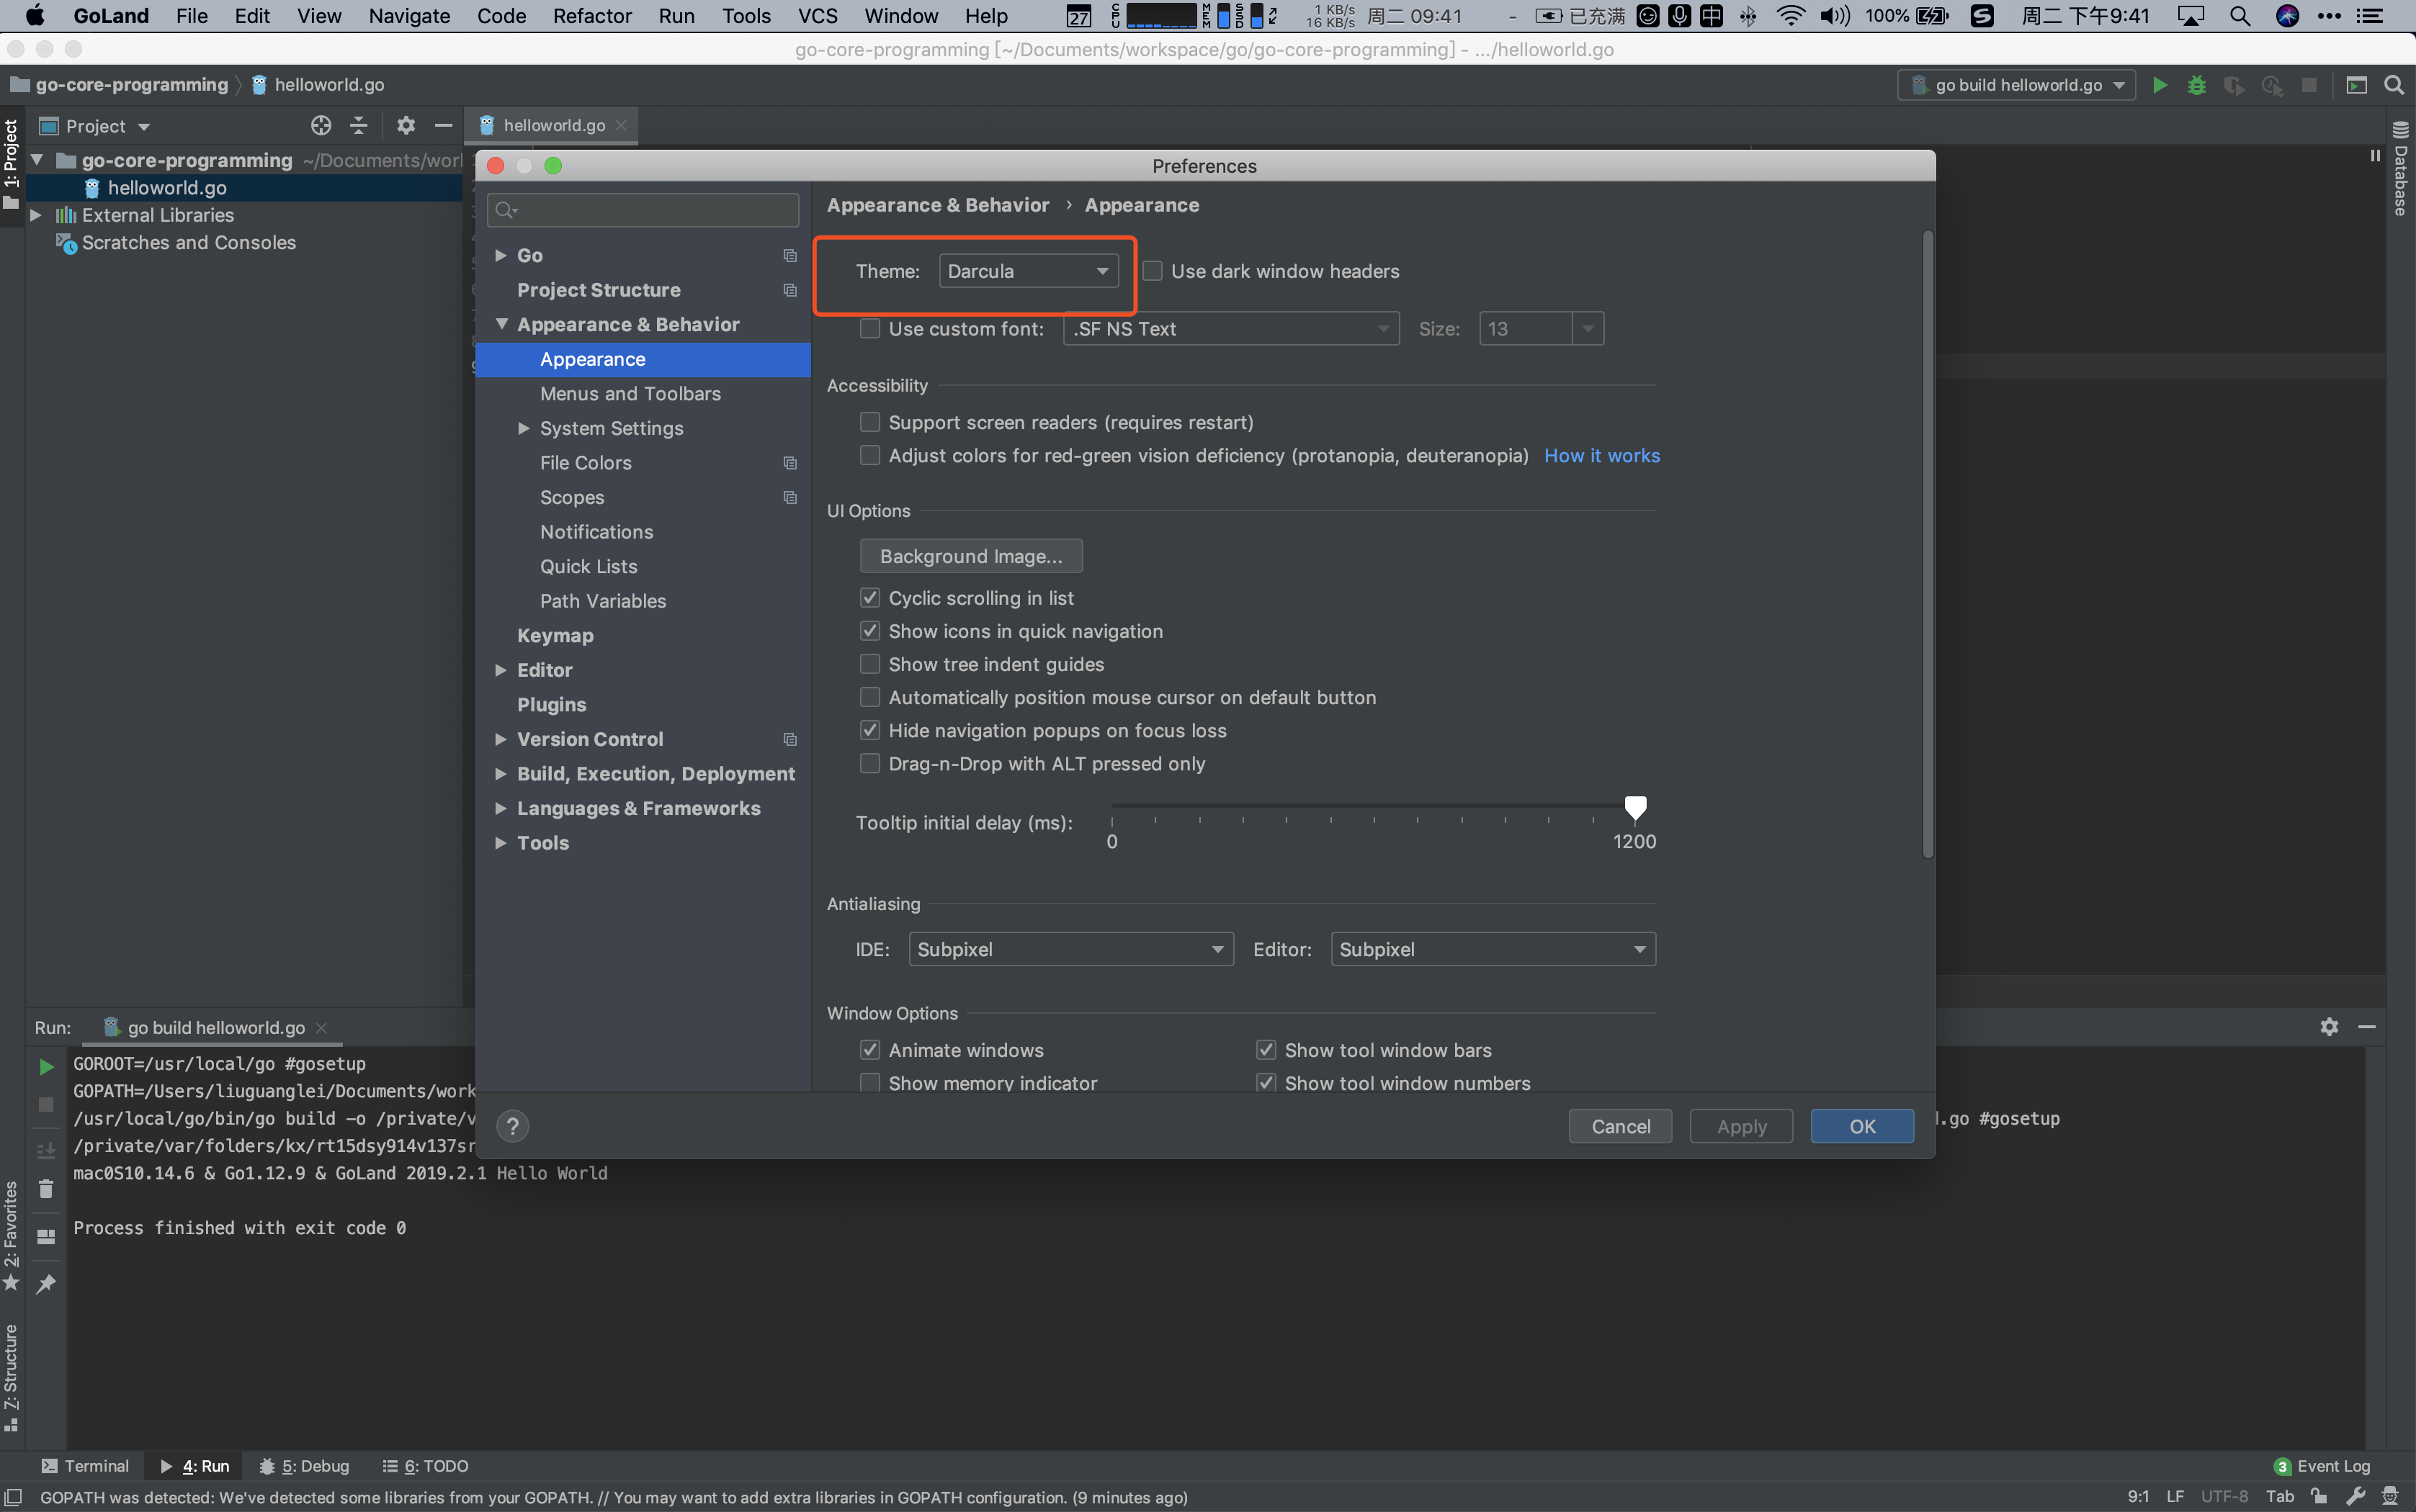2416x1512 pixels.
Task: Click the Tooltip initial delay slider handle
Action: point(1634,807)
